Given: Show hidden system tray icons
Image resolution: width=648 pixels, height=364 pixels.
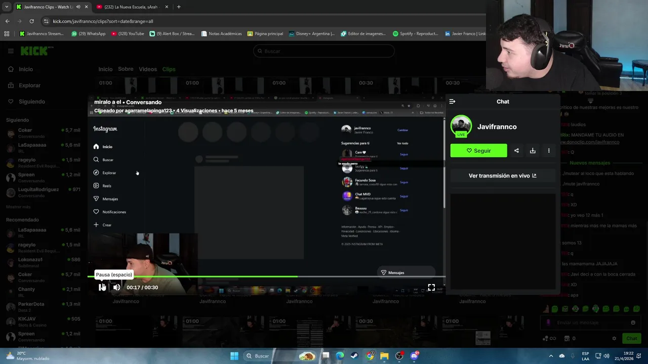Looking at the screenshot, I should tap(551, 356).
